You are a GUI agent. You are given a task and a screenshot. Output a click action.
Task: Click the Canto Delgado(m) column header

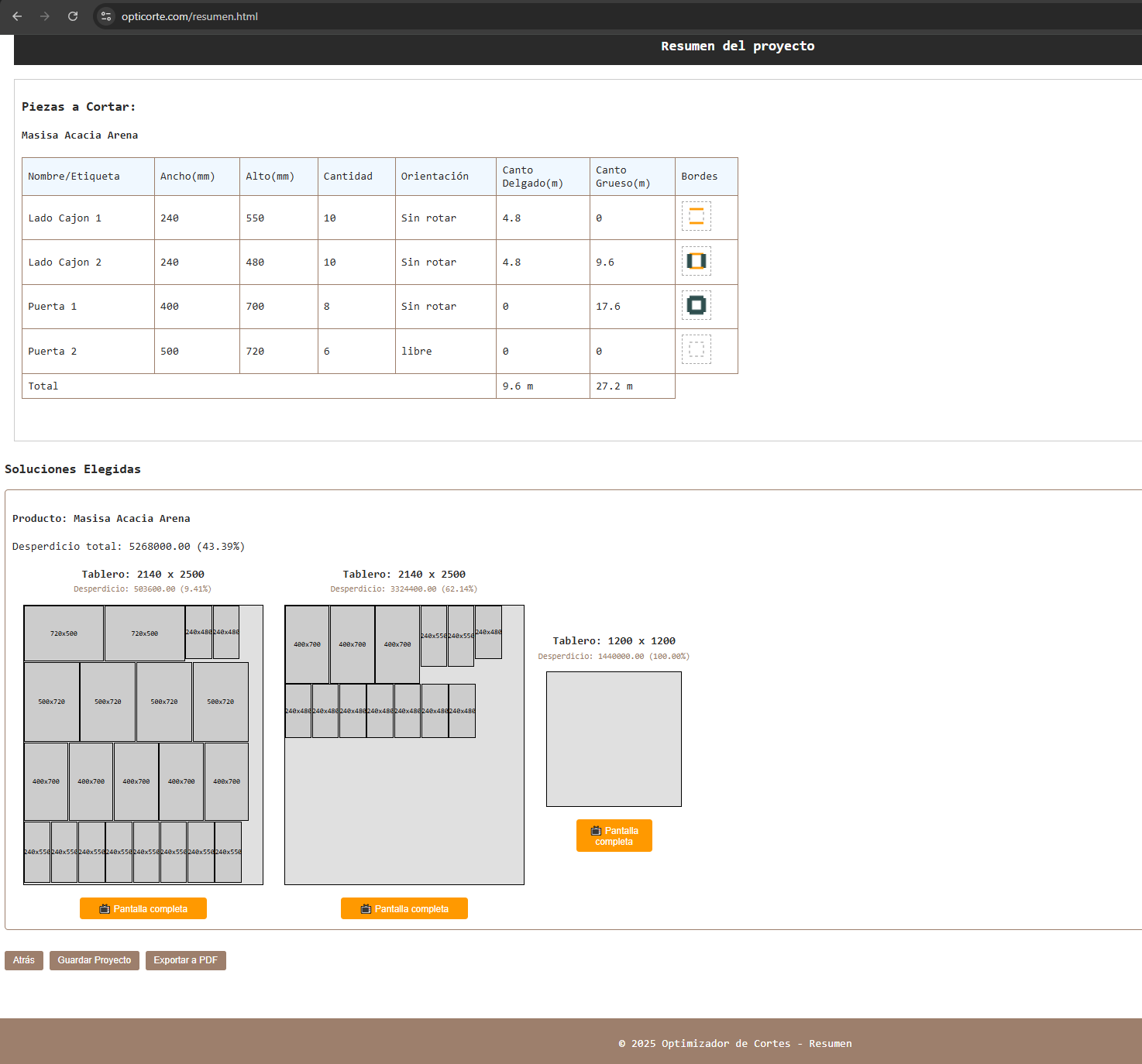[x=543, y=177]
